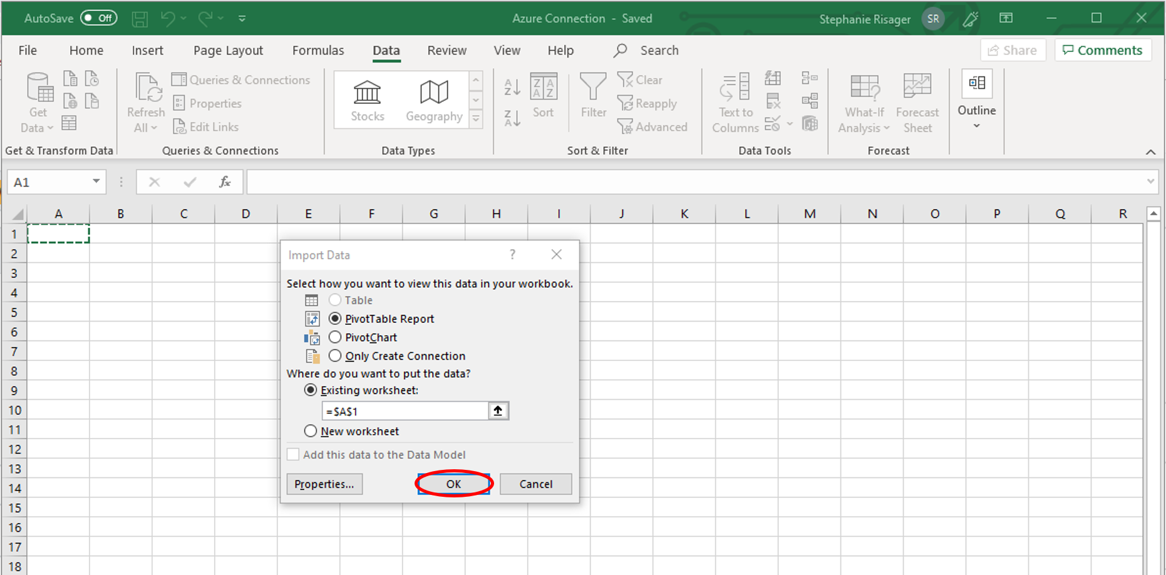The width and height of the screenshot is (1166, 575).
Task: Click the Remove Duplicates icon
Action: click(774, 101)
